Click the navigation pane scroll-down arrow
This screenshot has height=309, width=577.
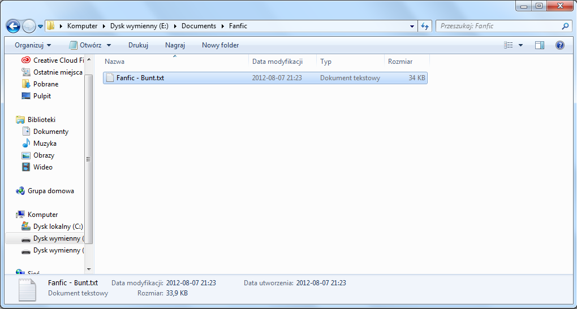coord(88,269)
